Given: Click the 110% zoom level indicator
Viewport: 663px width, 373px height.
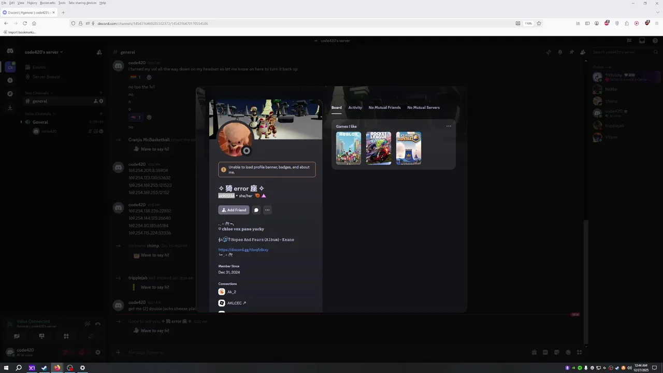Looking at the screenshot, I should 528,23.
